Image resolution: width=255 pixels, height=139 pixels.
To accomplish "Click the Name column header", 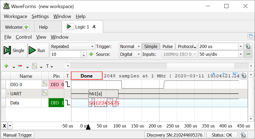I will 26,76.
